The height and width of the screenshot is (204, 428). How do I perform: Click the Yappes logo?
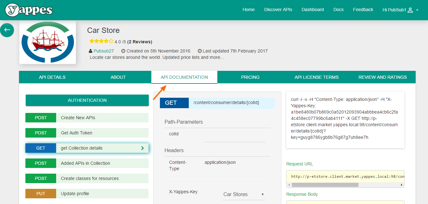pos(29,10)
